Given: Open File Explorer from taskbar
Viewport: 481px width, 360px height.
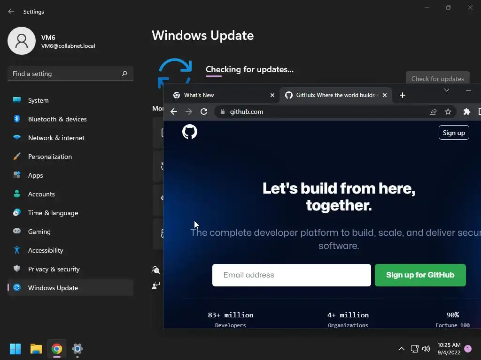Looking at the screenshot, I should tap(36, 349).
